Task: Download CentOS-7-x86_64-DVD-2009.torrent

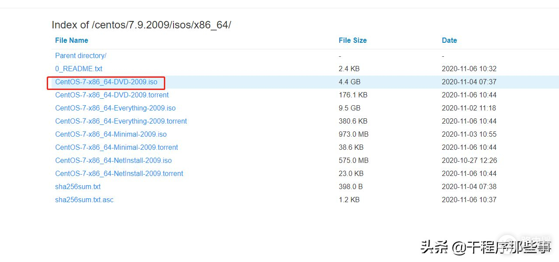Action: coord(112,95)
